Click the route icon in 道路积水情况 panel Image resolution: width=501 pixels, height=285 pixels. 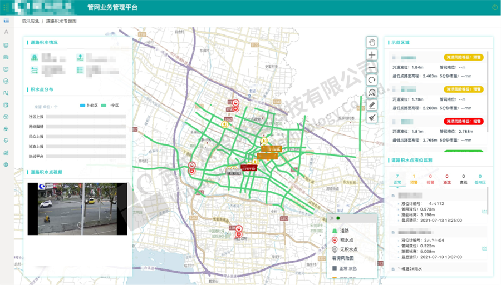[x=34, y=70]
